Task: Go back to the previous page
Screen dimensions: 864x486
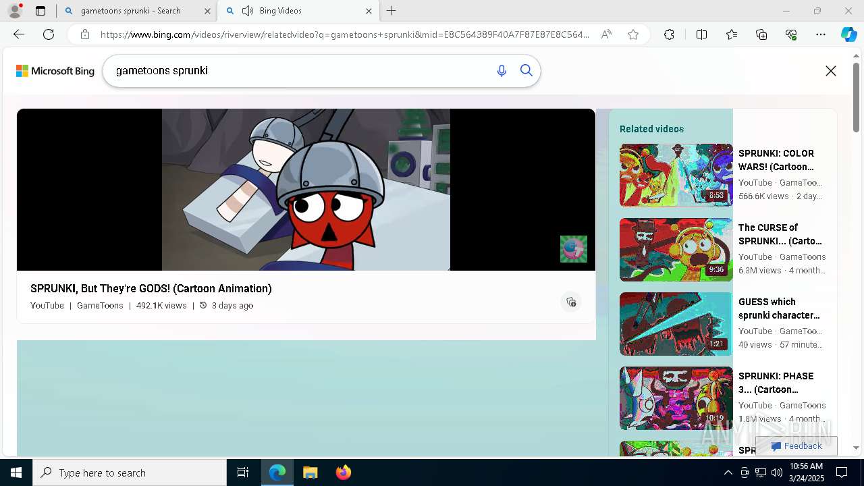Action: click(x=19, y=34)
